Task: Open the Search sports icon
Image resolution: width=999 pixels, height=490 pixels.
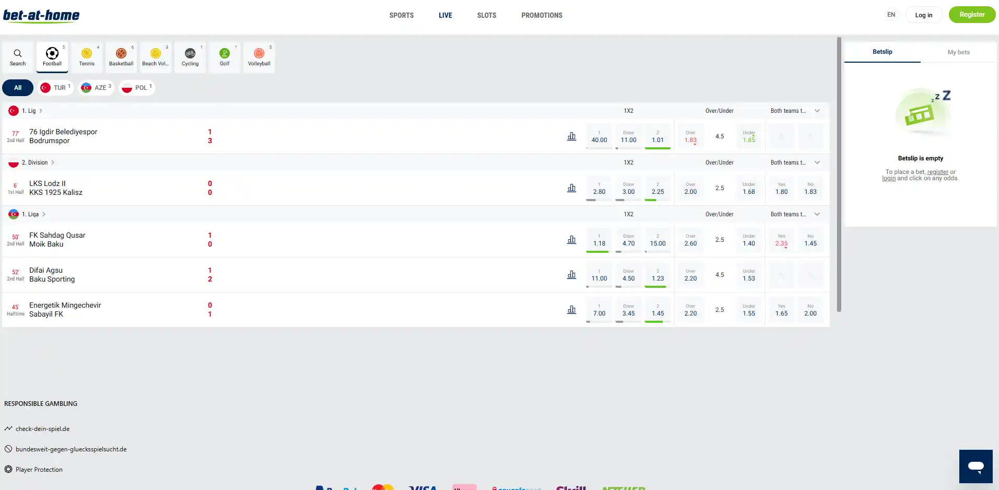Action: tap(18, 57)
